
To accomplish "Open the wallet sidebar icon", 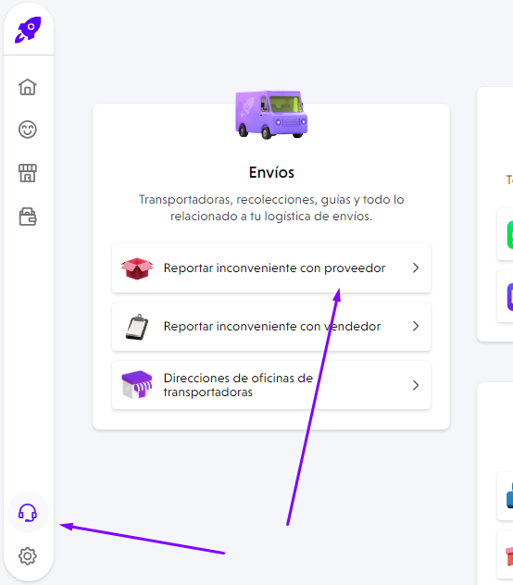I will point(28,217).
